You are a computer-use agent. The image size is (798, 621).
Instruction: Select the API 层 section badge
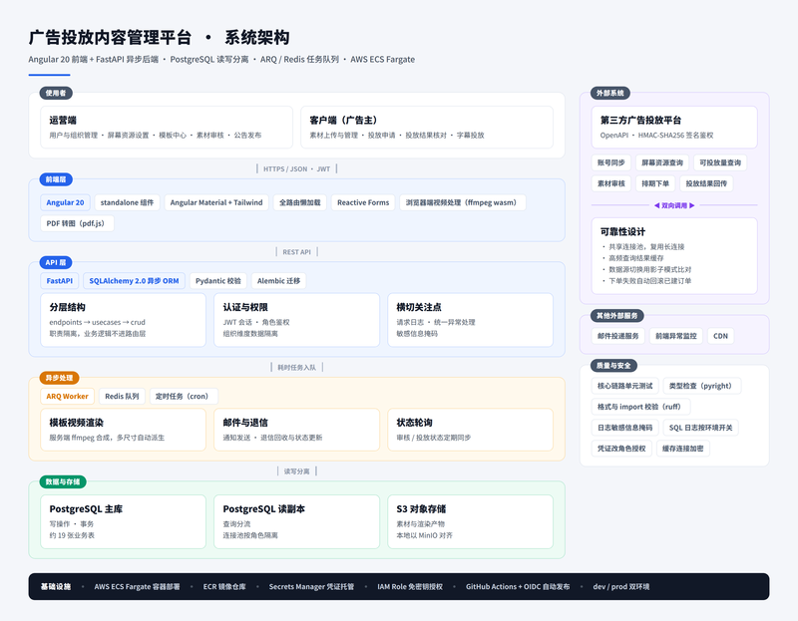pos(56,262)
